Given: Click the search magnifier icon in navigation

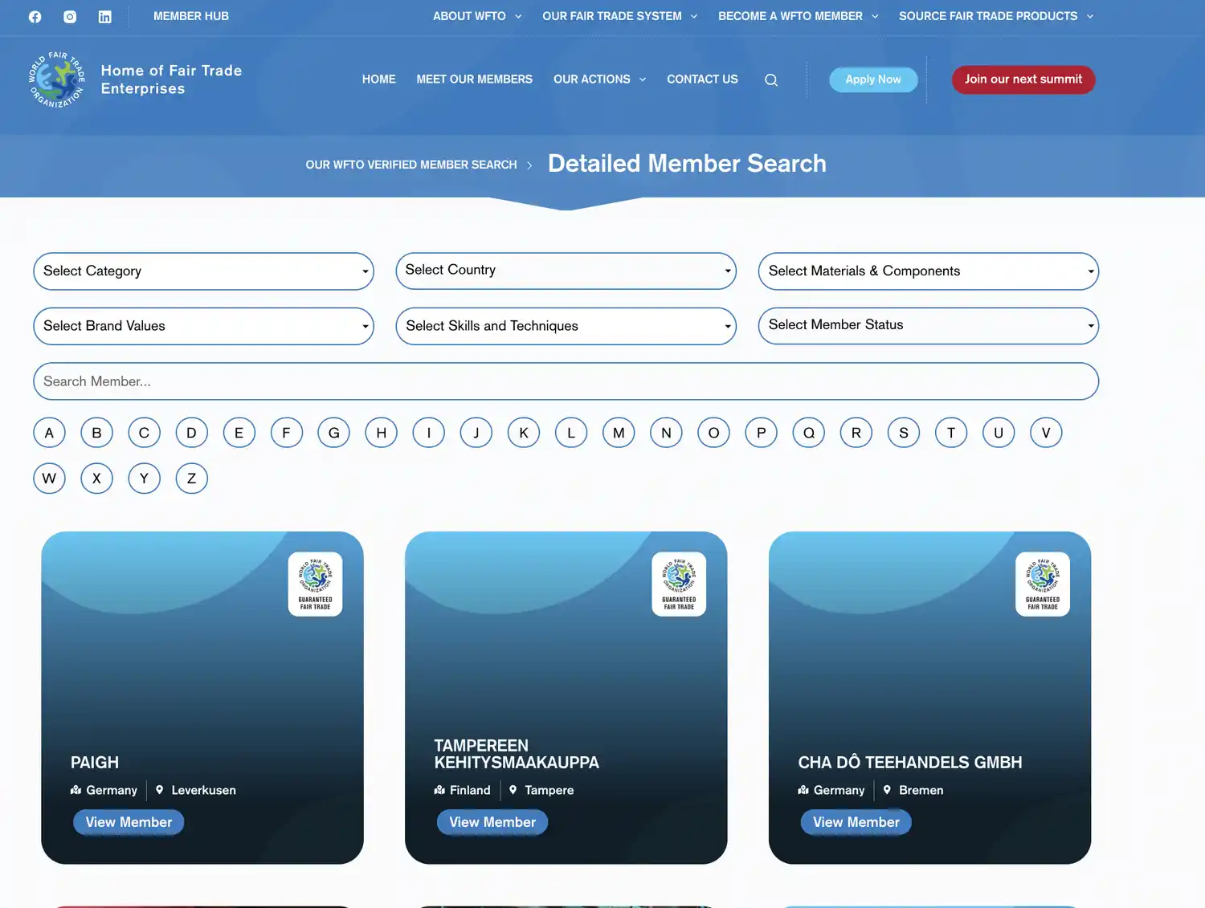Looking at the screenshot, I should [x=771, y=80].
